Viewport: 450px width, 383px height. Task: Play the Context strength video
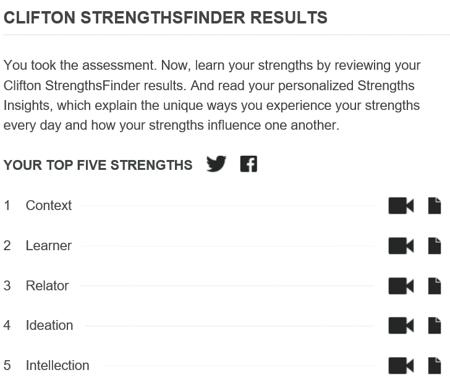coord(401,206)
